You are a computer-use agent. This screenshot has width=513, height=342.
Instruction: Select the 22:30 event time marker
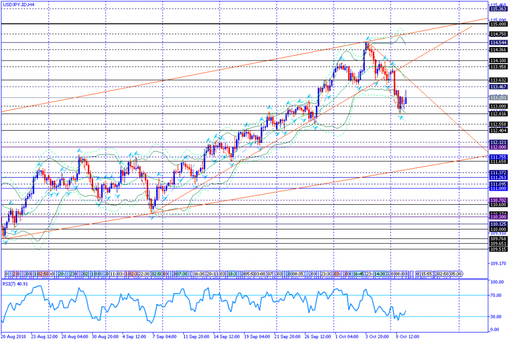click(144, 274)
